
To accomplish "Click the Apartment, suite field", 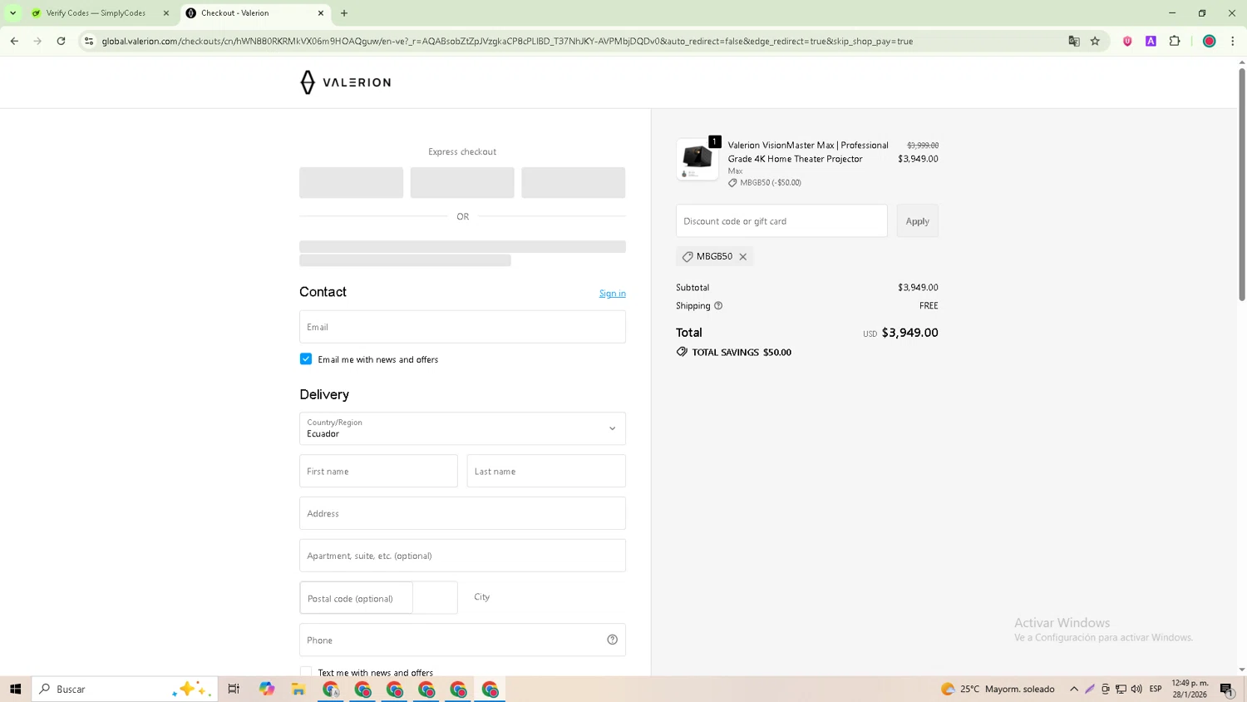I will pos(462,556).
